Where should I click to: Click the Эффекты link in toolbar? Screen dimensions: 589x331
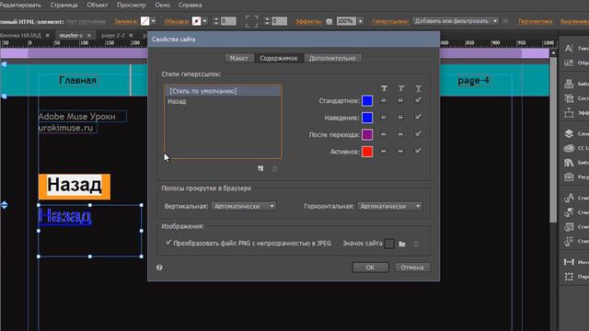tap(309, 21)
